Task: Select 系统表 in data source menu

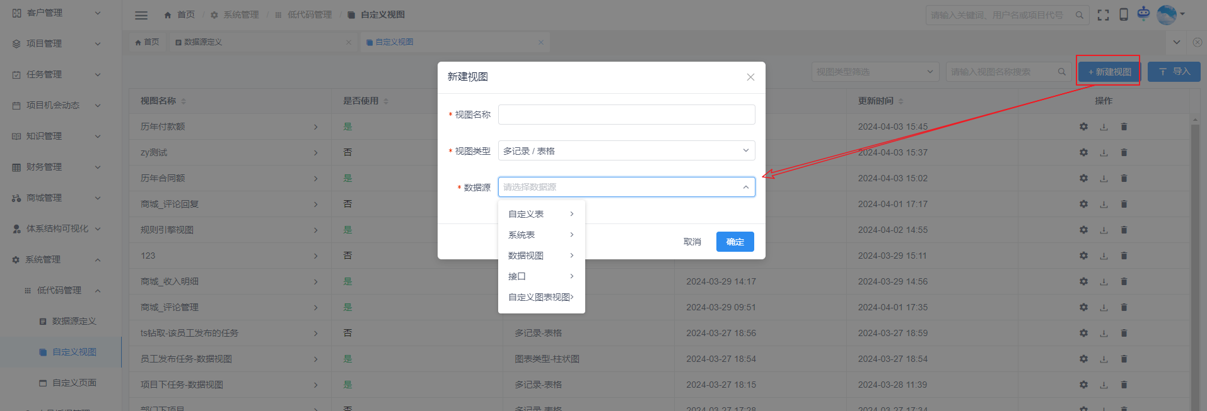Action: (542, 235)
